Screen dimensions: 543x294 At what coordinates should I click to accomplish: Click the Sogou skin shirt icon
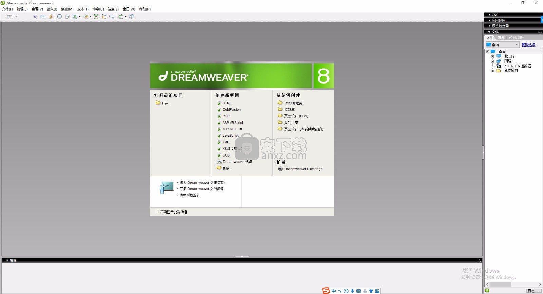pos(371,291)
